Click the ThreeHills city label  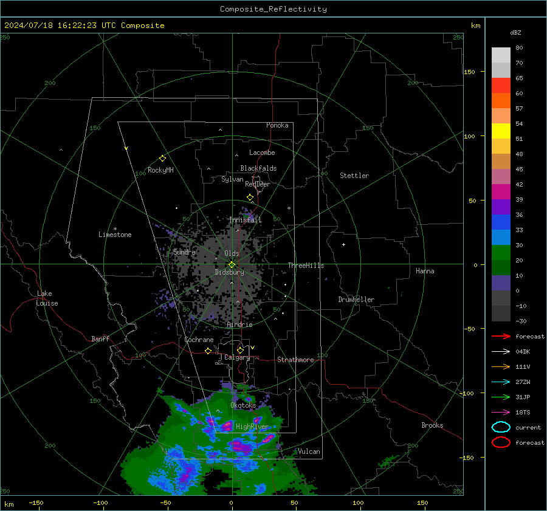pyautogui.click(x=306, y=266)
